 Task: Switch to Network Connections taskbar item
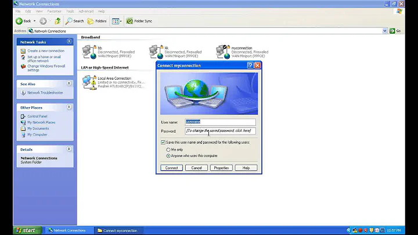click(68, 230)
